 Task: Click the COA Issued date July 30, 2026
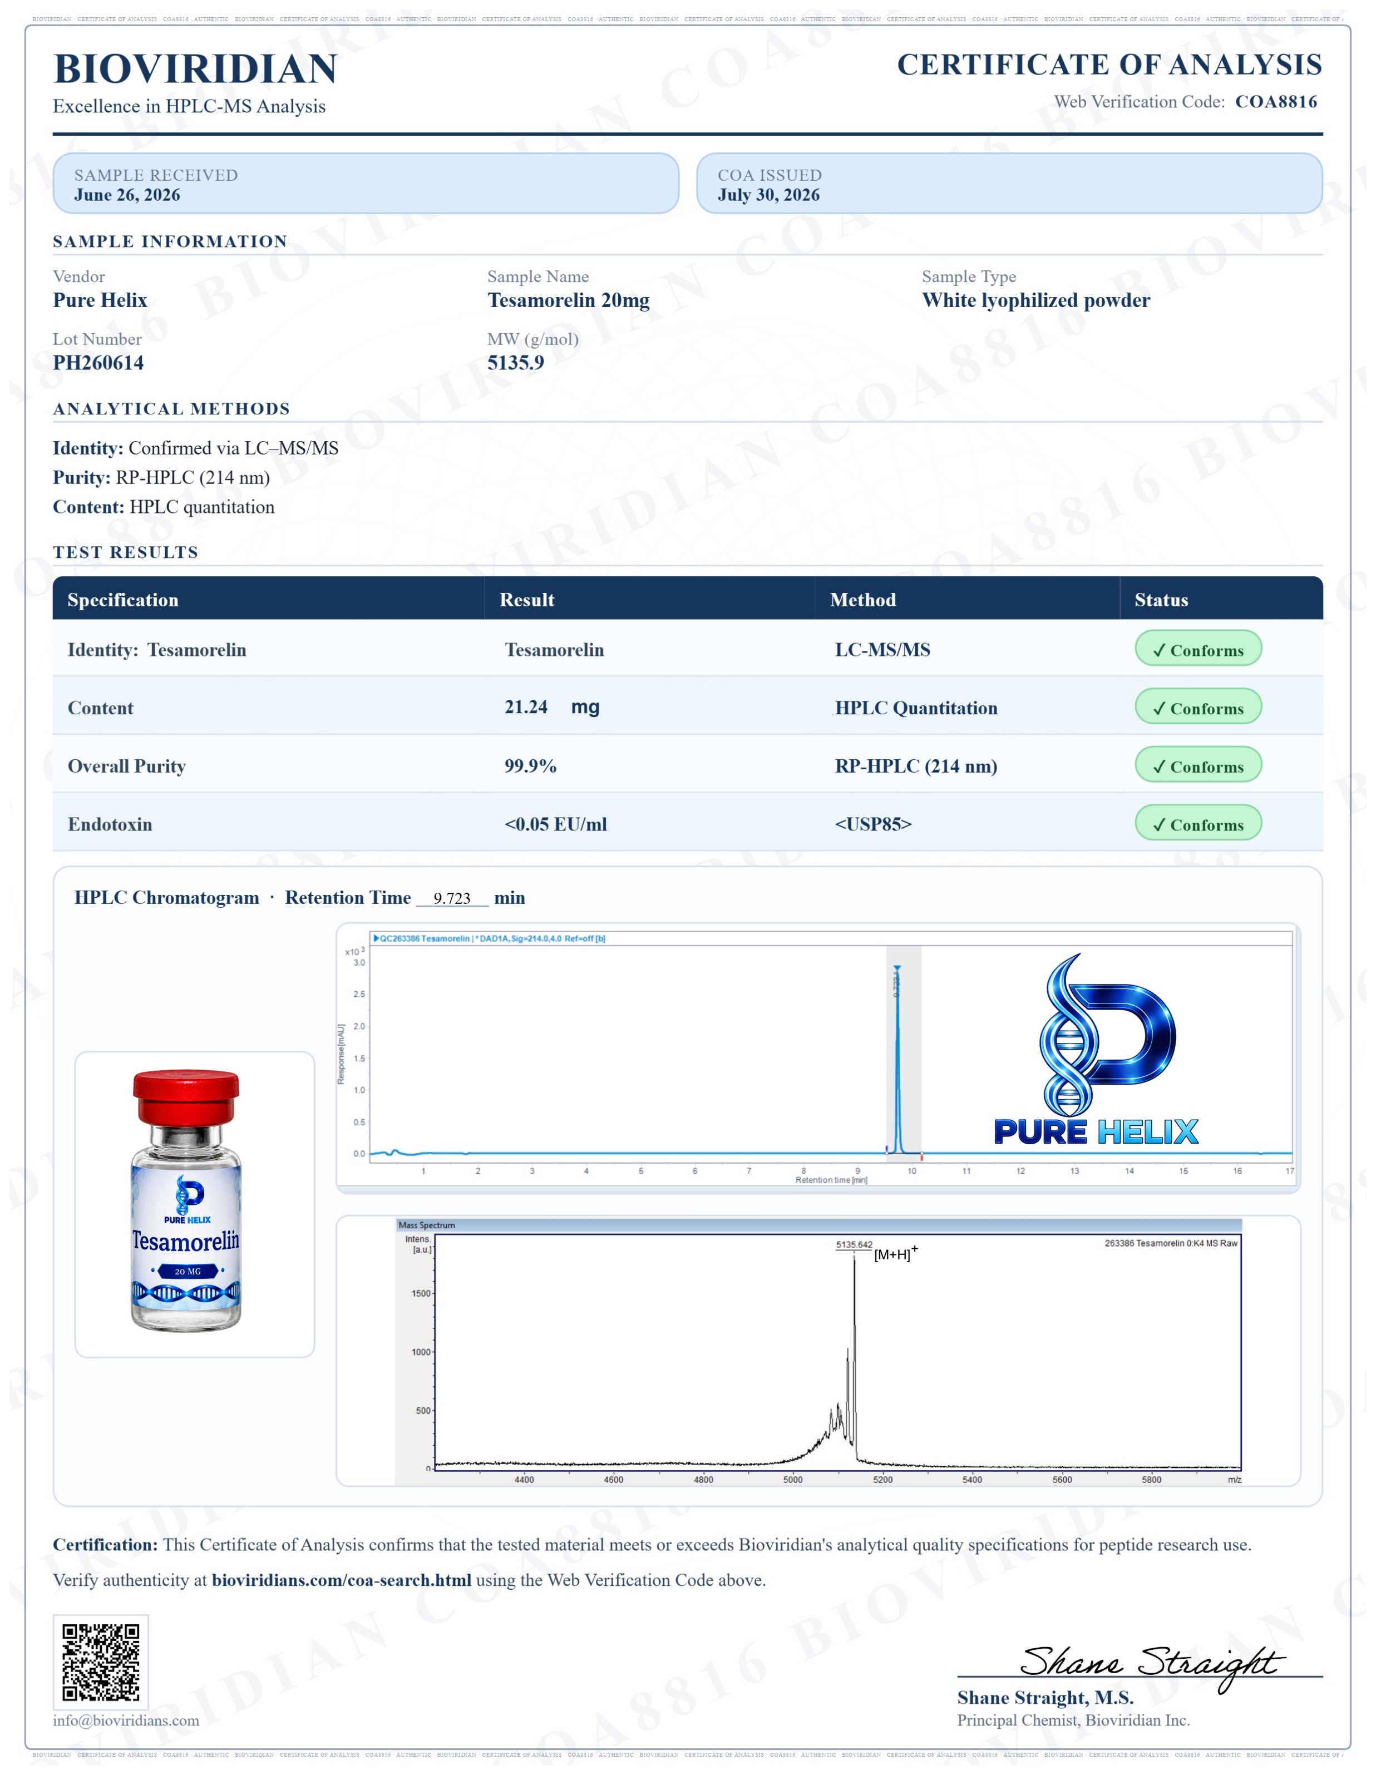tap(769, 195)
